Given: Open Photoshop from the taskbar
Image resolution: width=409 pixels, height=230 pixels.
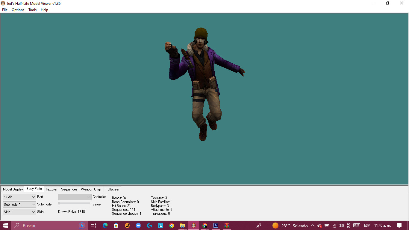Looking at the screenshot, I should (216, 226).
